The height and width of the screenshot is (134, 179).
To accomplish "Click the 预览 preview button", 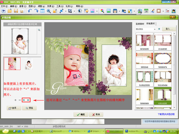I will 29,108.
